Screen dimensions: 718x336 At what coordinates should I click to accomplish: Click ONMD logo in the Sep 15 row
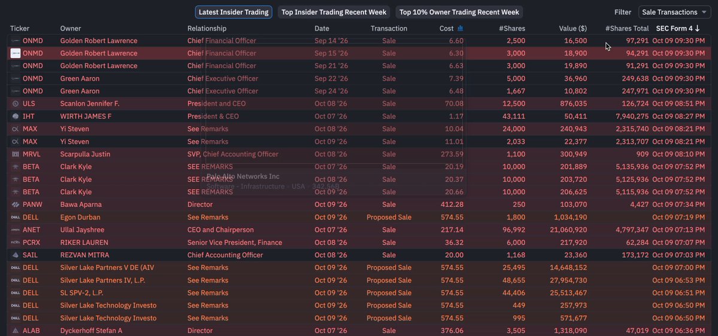pyautogui.click(x=15, y=53)
